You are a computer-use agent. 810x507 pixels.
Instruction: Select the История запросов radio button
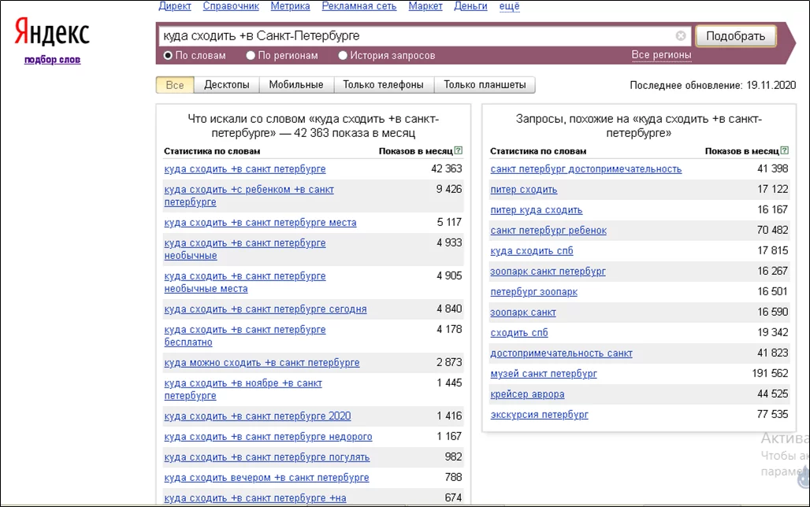pos(343,55)
